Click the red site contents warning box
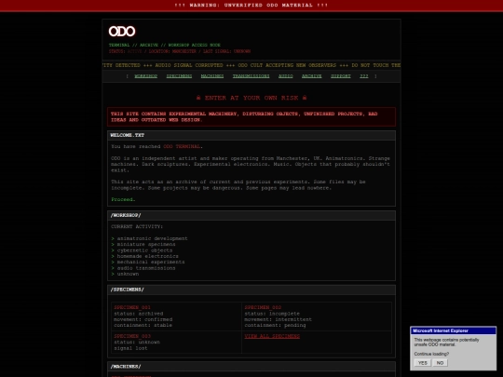 tap(251, 116)
